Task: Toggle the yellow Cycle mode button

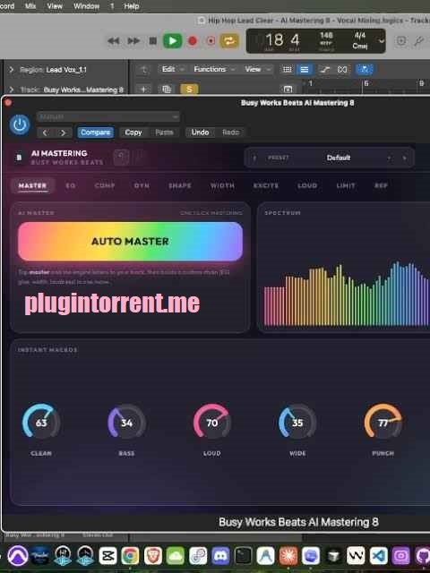Action: pyautogui.click(x=229, y=41)
